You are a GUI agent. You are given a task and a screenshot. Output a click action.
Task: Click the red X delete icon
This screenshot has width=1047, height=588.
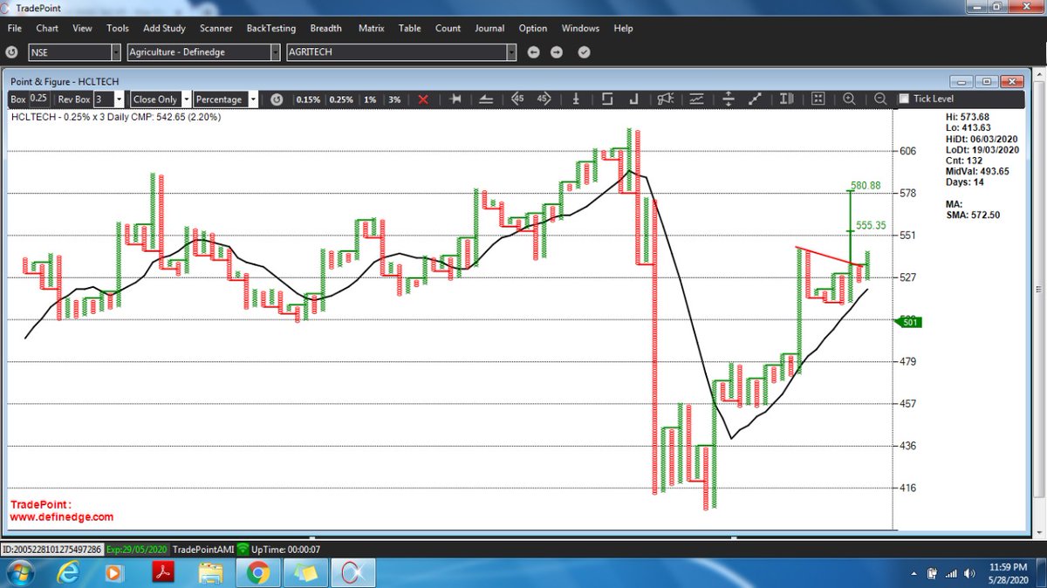(x=423, y=99)
